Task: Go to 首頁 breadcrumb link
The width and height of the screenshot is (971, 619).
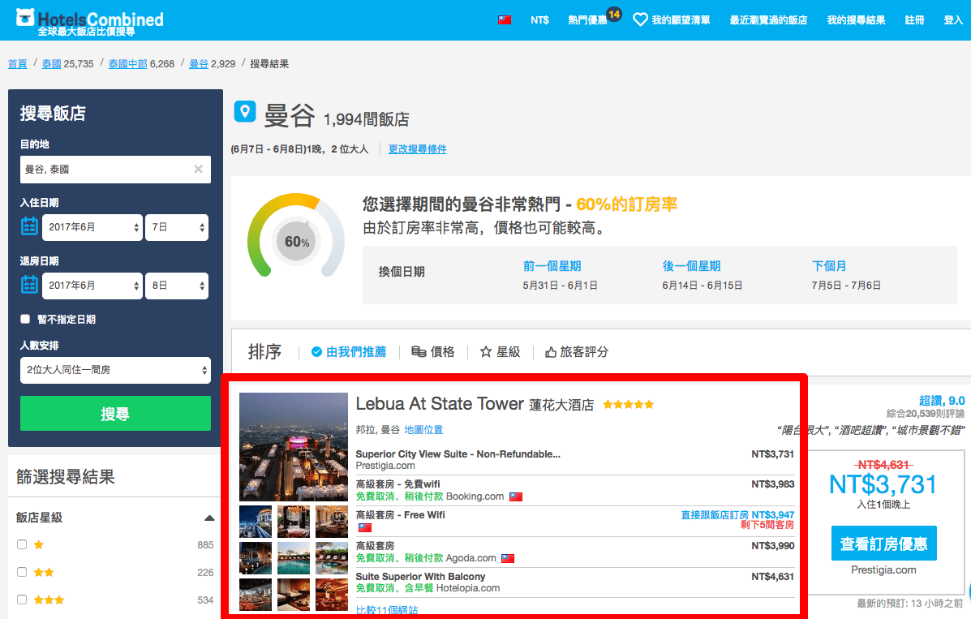Action: pos(17,64)
